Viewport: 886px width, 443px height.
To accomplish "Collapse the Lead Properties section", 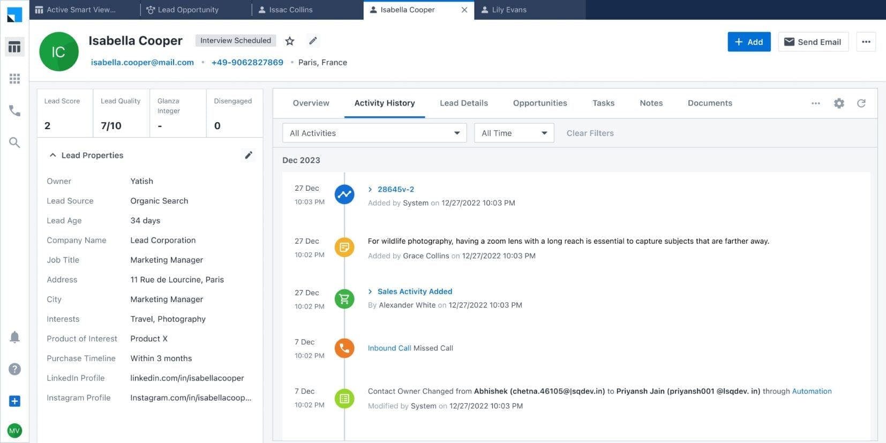I will point(52,155).
